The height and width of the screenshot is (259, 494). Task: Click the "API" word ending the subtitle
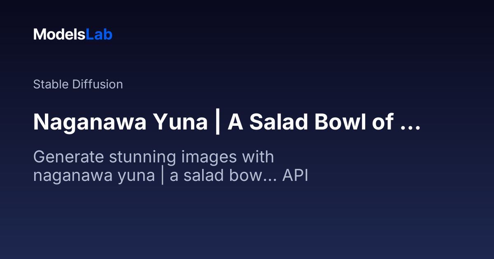pos(295,176)
